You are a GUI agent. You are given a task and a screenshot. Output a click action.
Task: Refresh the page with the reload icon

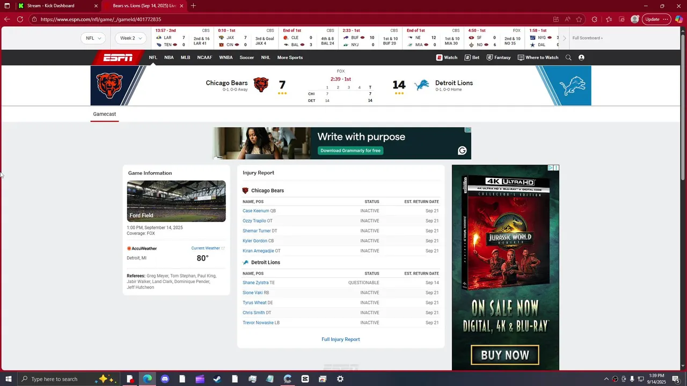(x=20, y=19)
